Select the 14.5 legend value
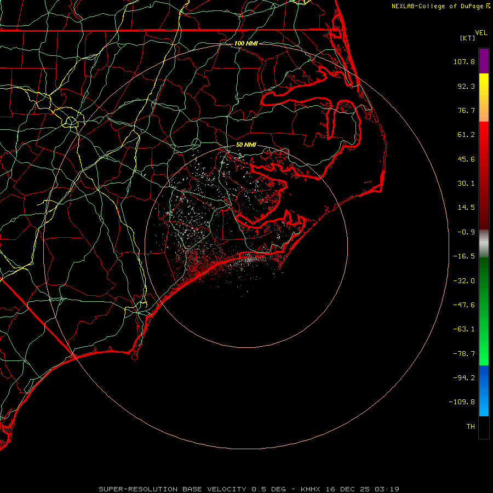 pyautogui.click(x=466, y=208)
